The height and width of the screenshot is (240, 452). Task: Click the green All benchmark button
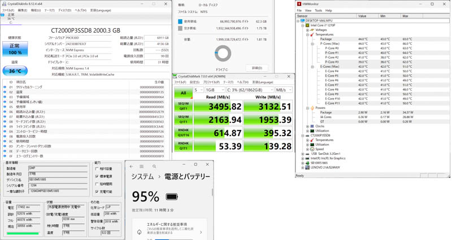[x=183, y=93]
